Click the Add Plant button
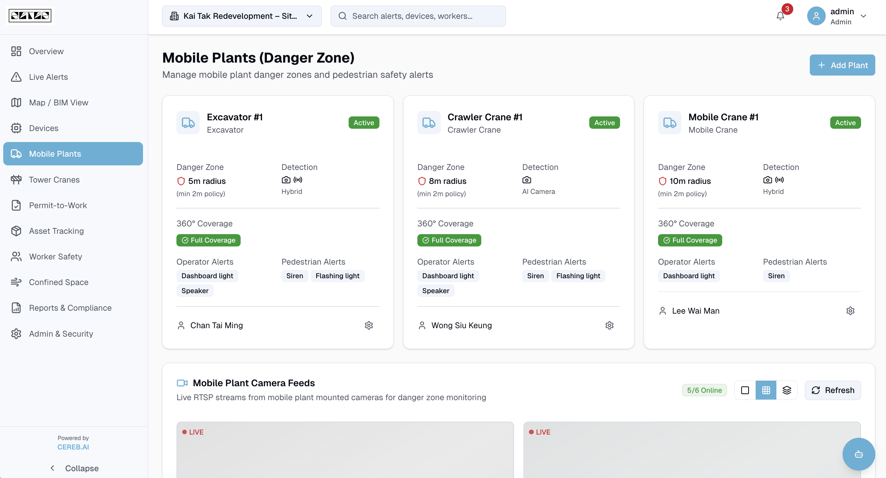886x478 pixels. click(x=842, y=65)
